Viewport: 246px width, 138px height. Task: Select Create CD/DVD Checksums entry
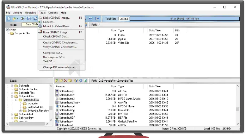coord(61,43)
